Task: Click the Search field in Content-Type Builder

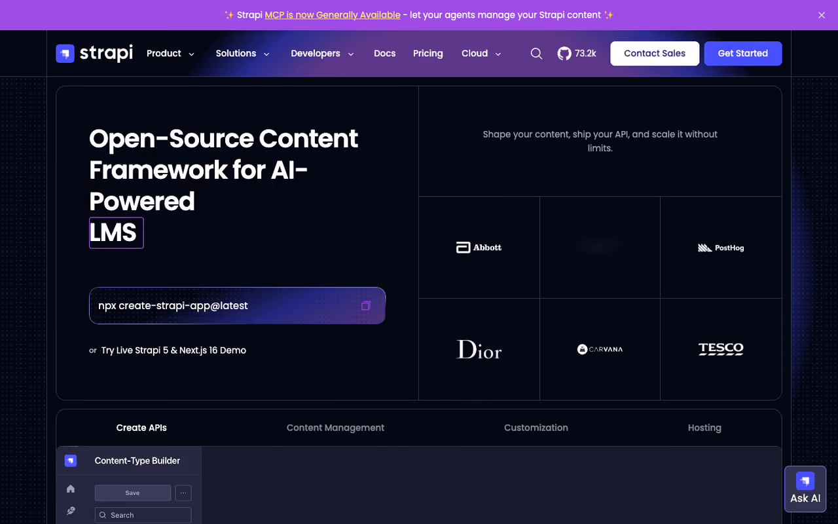Action: point(143,515)
